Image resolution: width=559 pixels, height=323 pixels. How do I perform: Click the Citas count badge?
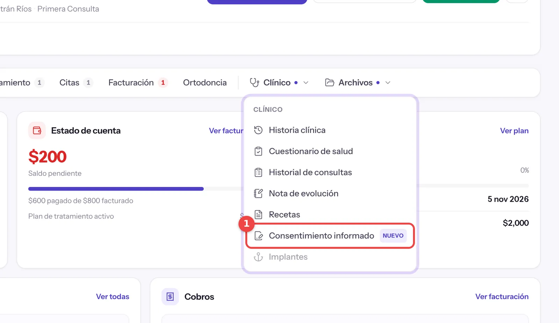88,82
